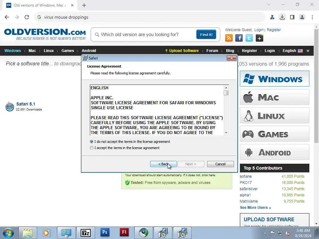The image size is (319, 239).
Task: Open the Android menu item
Action: point(89,51)
